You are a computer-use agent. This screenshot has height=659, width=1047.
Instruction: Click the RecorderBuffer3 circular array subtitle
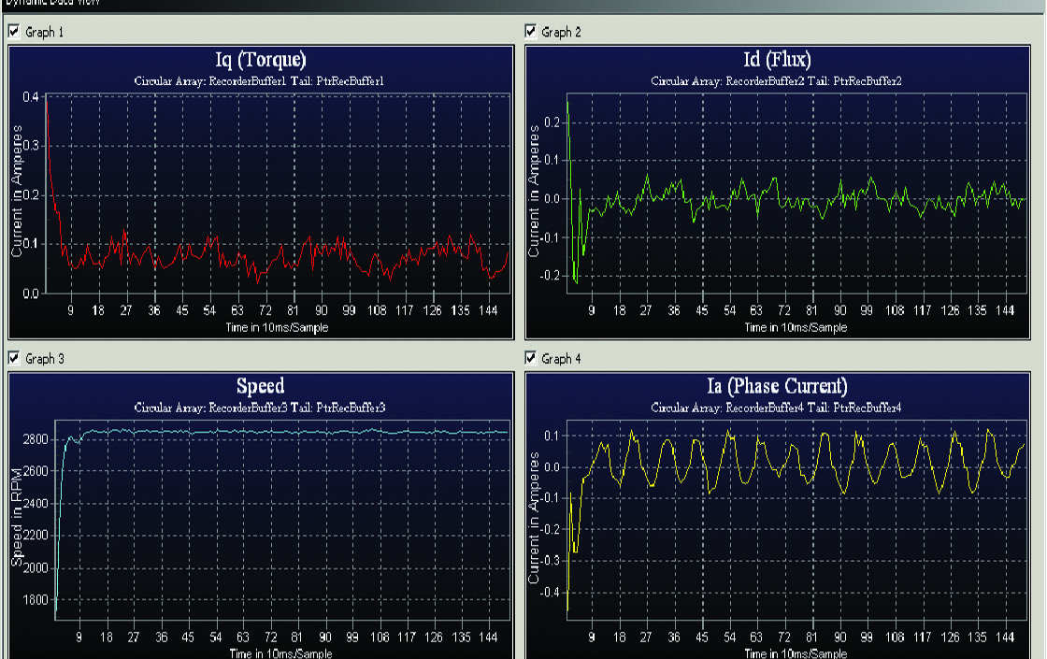click(x=260, y=408)
